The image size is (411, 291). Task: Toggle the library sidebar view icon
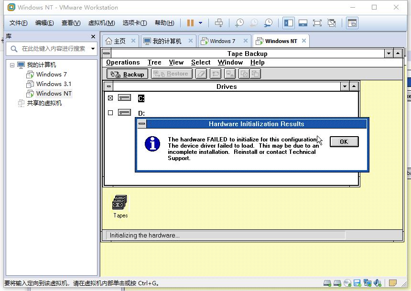pos(288,23)
